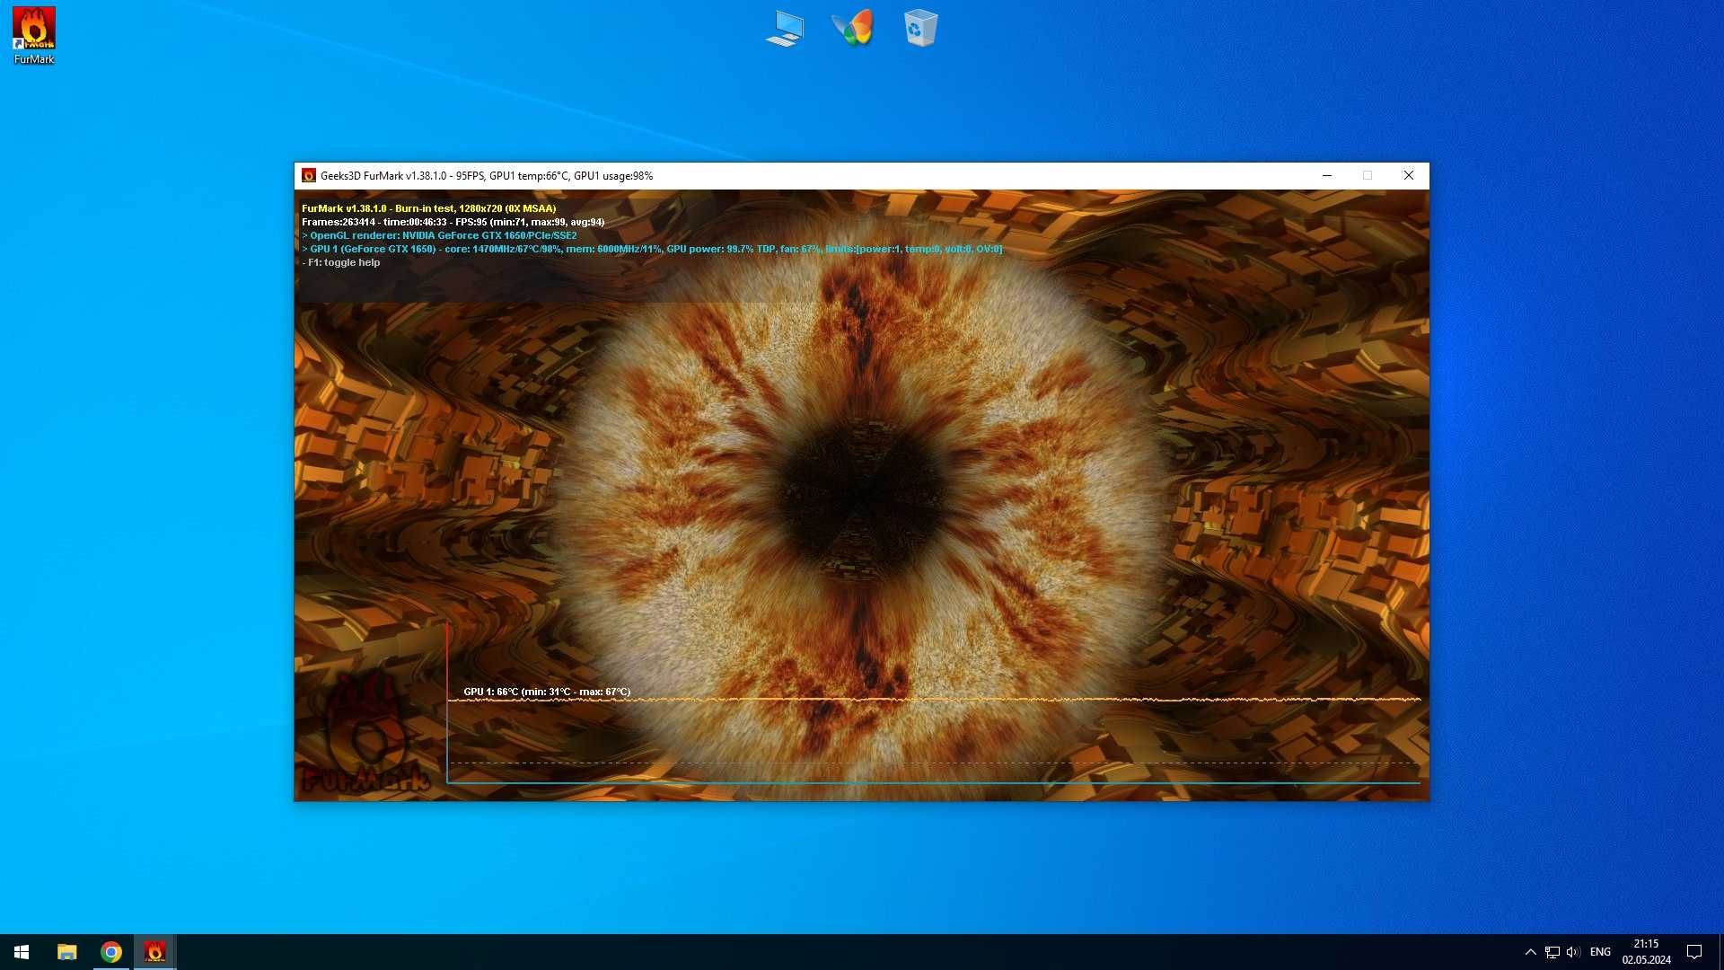Click the Show desktop strip at taskbar end

point(1720,952)
